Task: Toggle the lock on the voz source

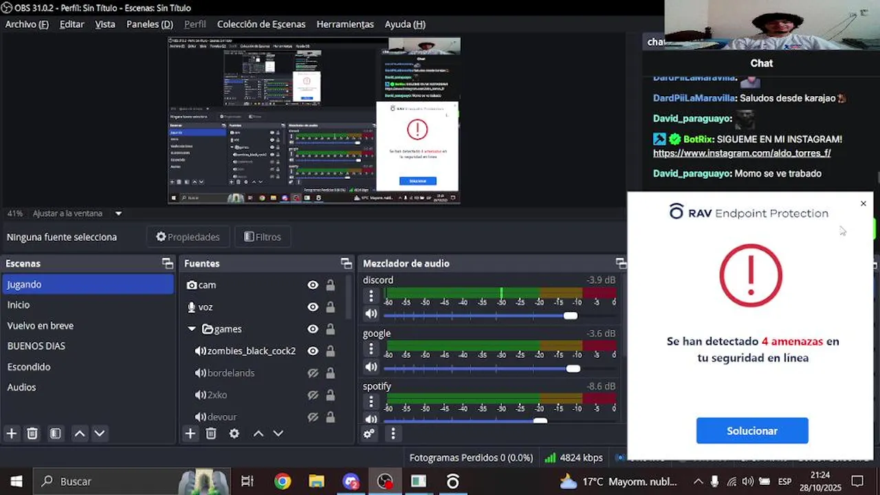Action: coord(331,307)
